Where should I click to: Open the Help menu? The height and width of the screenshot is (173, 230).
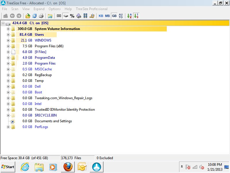click(x=68, y=9)
